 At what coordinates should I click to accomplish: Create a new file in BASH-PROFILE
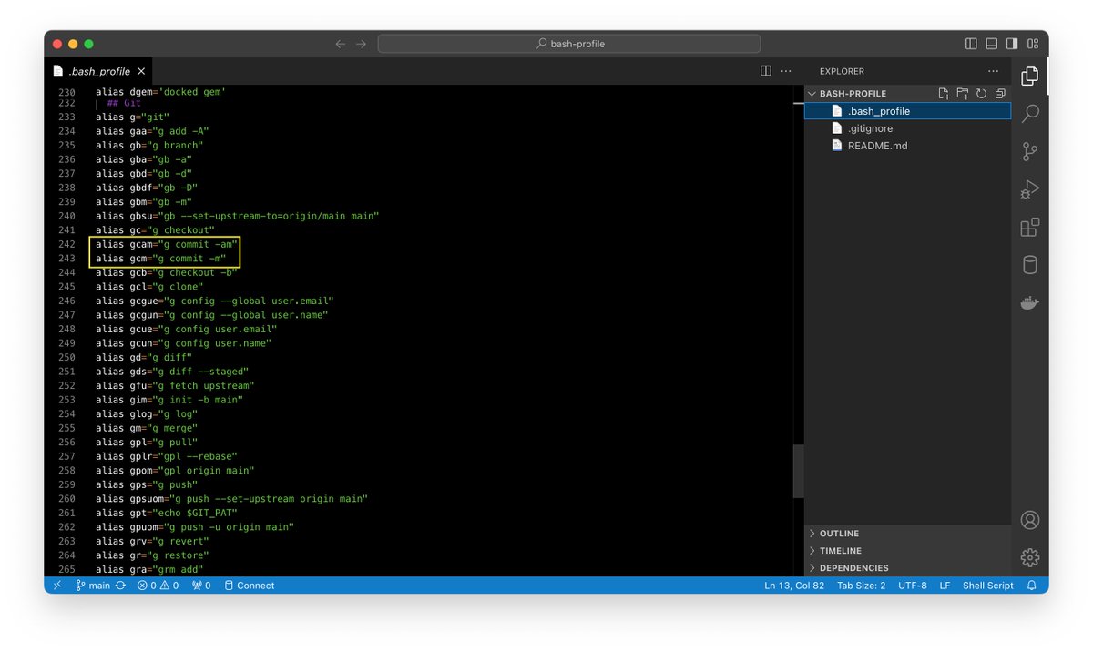(x=945, y=94)
